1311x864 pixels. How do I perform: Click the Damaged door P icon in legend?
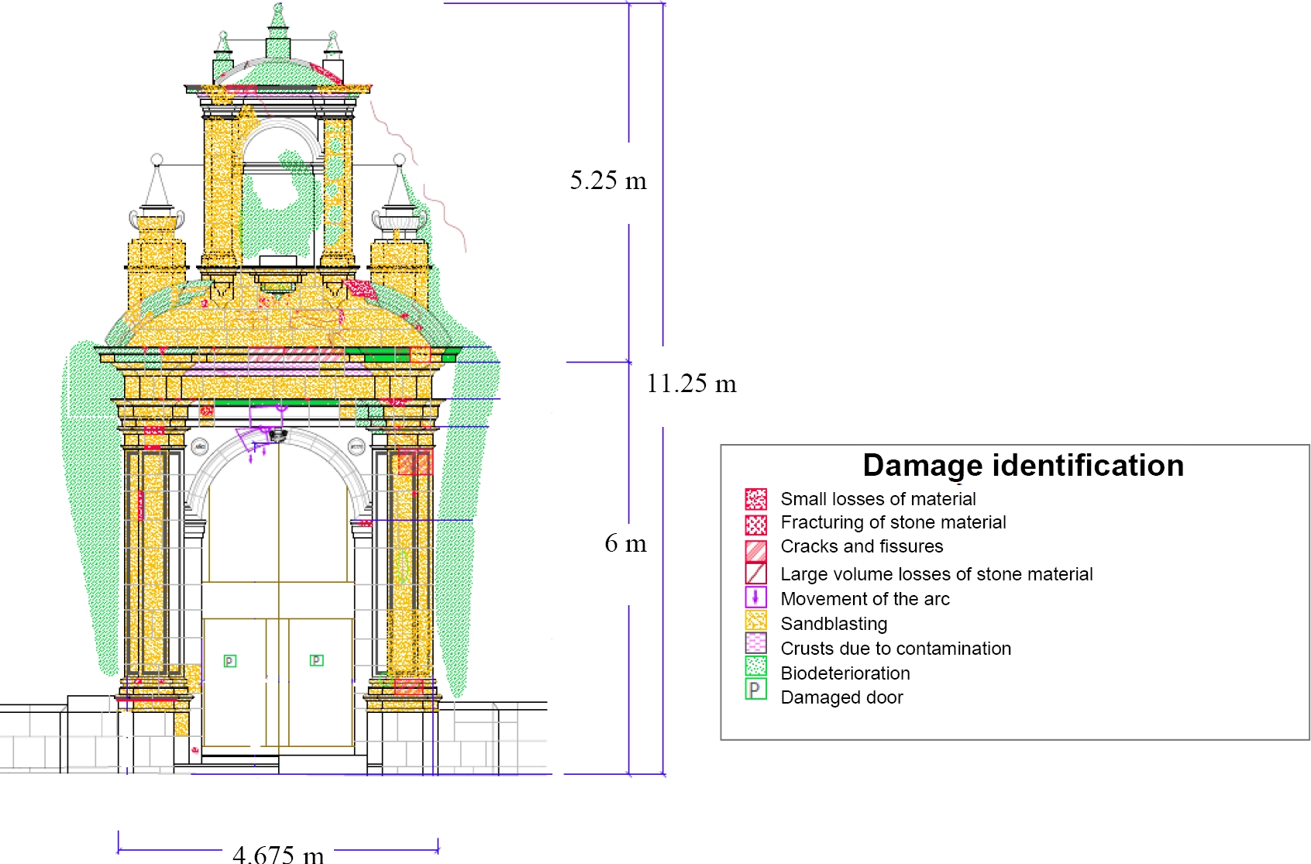(x=755, y=689)
